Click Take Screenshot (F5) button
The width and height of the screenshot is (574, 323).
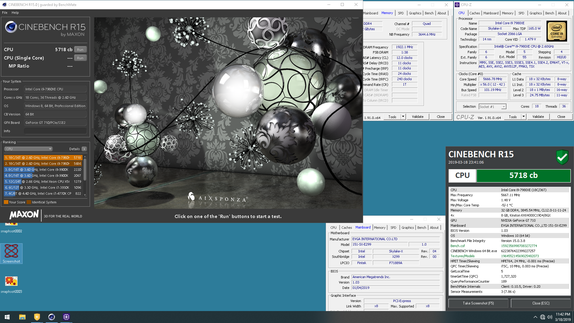(x=478, y=303)
